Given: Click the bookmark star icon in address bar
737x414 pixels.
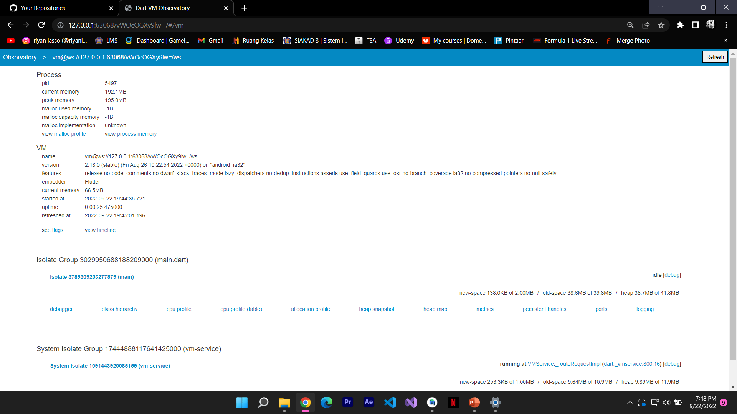Looking at the screenshot, I should 661,25.
